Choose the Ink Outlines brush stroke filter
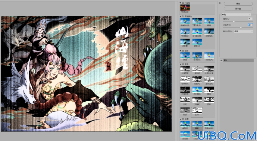Screen dimensions: 257x141 (197, 21)
